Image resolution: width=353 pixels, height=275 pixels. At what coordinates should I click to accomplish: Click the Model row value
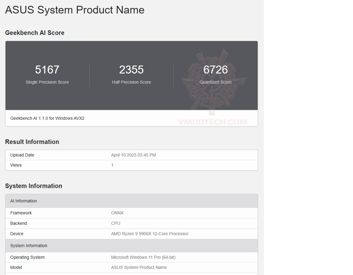(x=139, y=267)
